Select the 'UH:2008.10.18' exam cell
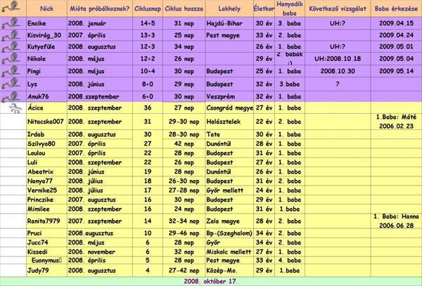The height and width of the screenshot is (286, 422). 338,58
